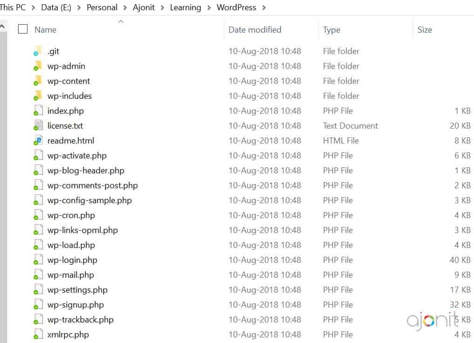Click the 20 KB size of license.txt
The width and height of the screenshot is (474, 343).
click(x=460, y=126)
